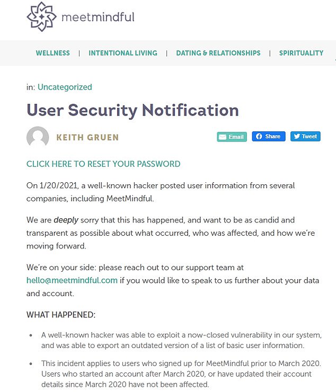Follow the Uncategorized category link
Image resolution: width=336 pixels, height=392 pixels.
point(65,87)
